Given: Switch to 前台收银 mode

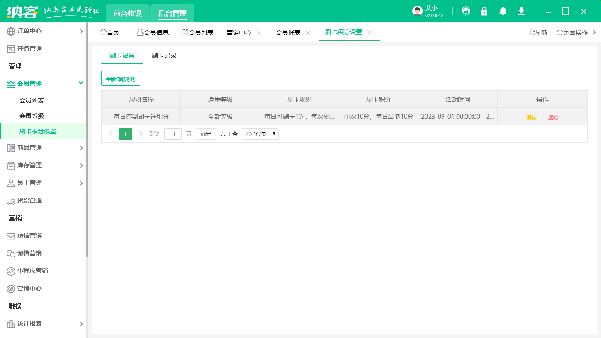Looking at the screenshot, I should click(x=127, y=13).
